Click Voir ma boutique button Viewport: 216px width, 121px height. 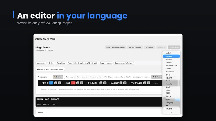pyautogui.click(x=135, y=47)
